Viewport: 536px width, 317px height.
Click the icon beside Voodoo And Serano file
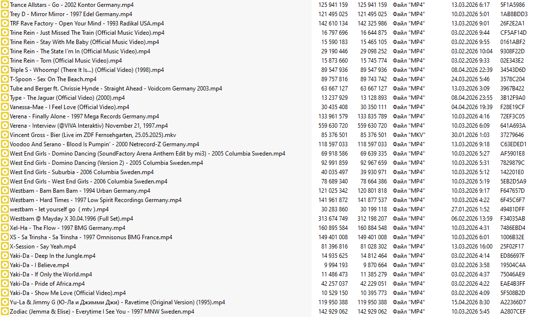click(x=5, y=144)
